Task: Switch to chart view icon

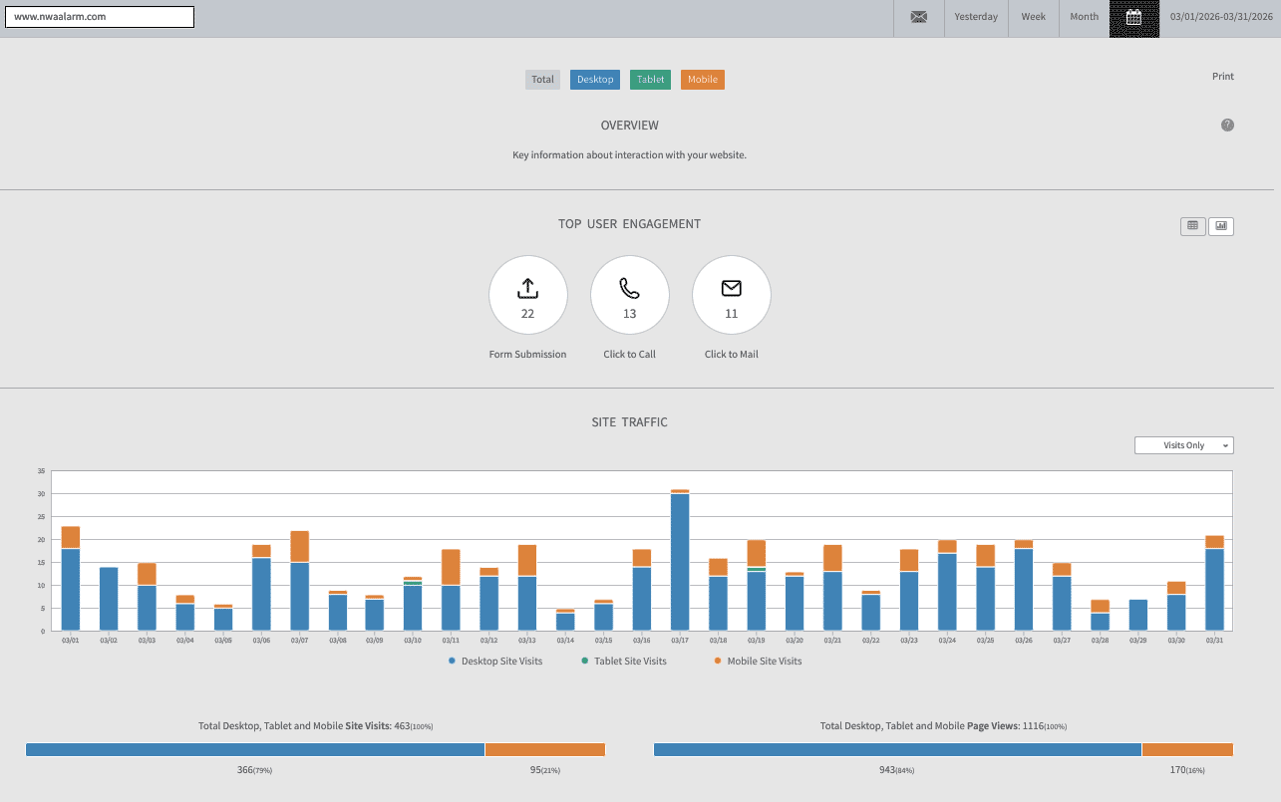Action: (1220, 226)
